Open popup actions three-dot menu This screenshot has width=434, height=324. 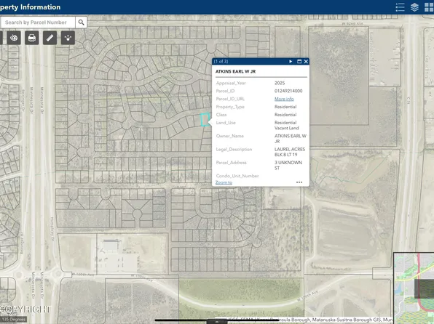(299, 182)
